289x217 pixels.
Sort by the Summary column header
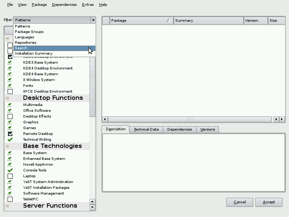pyautogui.click(x=209, y=21)
